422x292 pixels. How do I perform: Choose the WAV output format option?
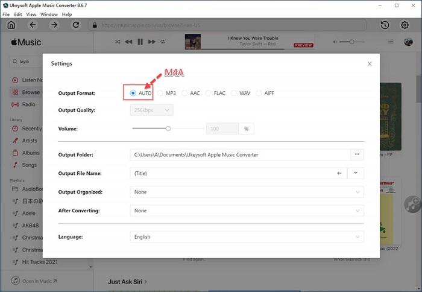click(240, 94)
